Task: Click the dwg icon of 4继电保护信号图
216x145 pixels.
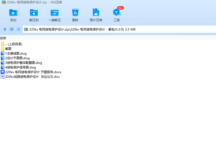Action: 3,67
